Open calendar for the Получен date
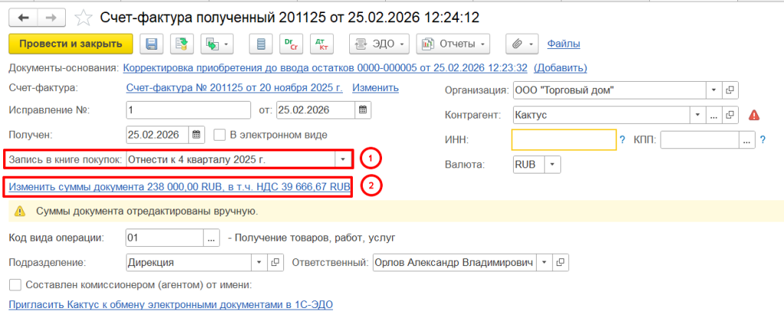This screenshot has width=784, height=331. point(197,135)
